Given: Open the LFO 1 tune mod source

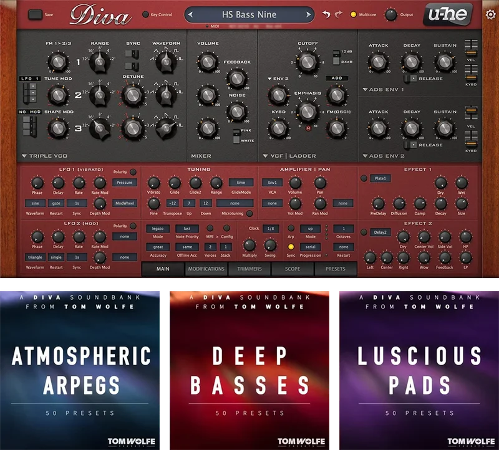Looking at the screenshot, I should [x=29, y=79].
